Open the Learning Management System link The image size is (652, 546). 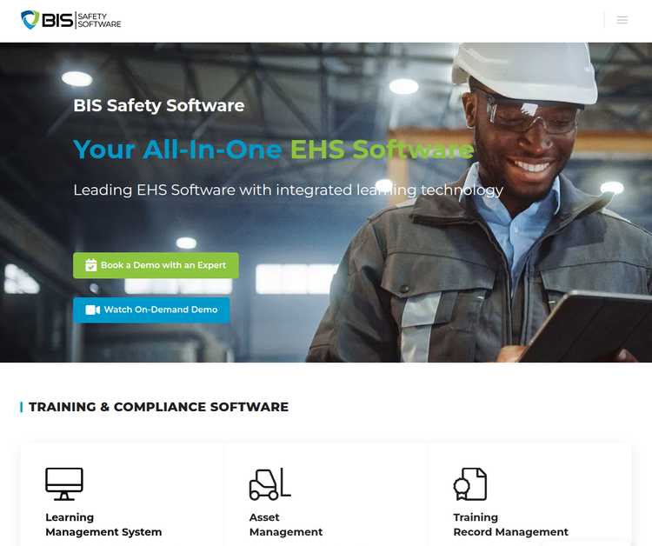[x=103, y=524]
